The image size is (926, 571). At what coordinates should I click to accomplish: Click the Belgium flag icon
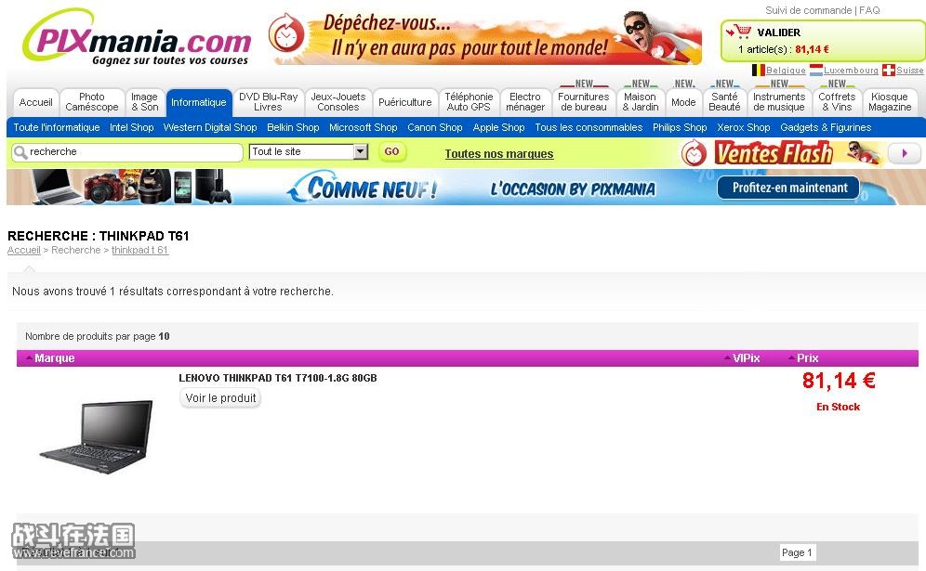click(x=759, y=71)
